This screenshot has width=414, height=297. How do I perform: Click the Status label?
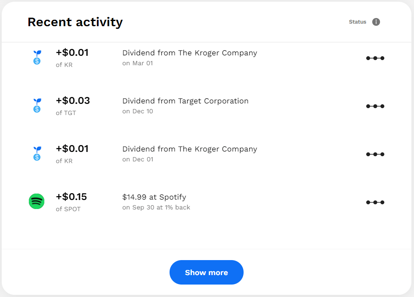pyautogui.click(x=357, y=22)
